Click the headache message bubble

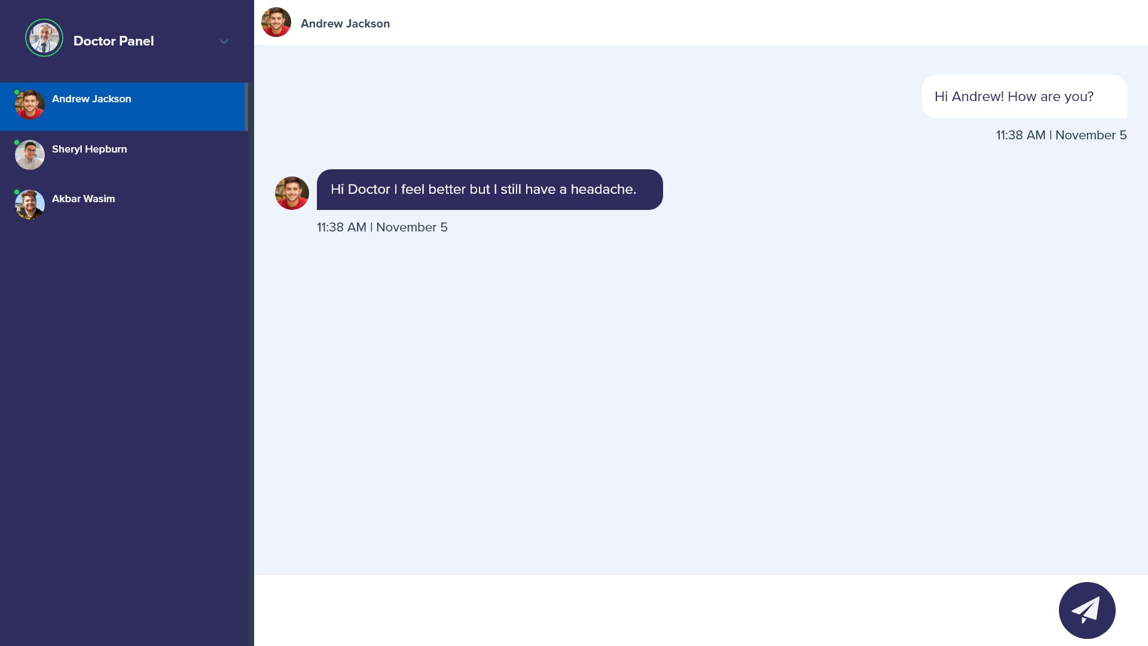point(489,190)
